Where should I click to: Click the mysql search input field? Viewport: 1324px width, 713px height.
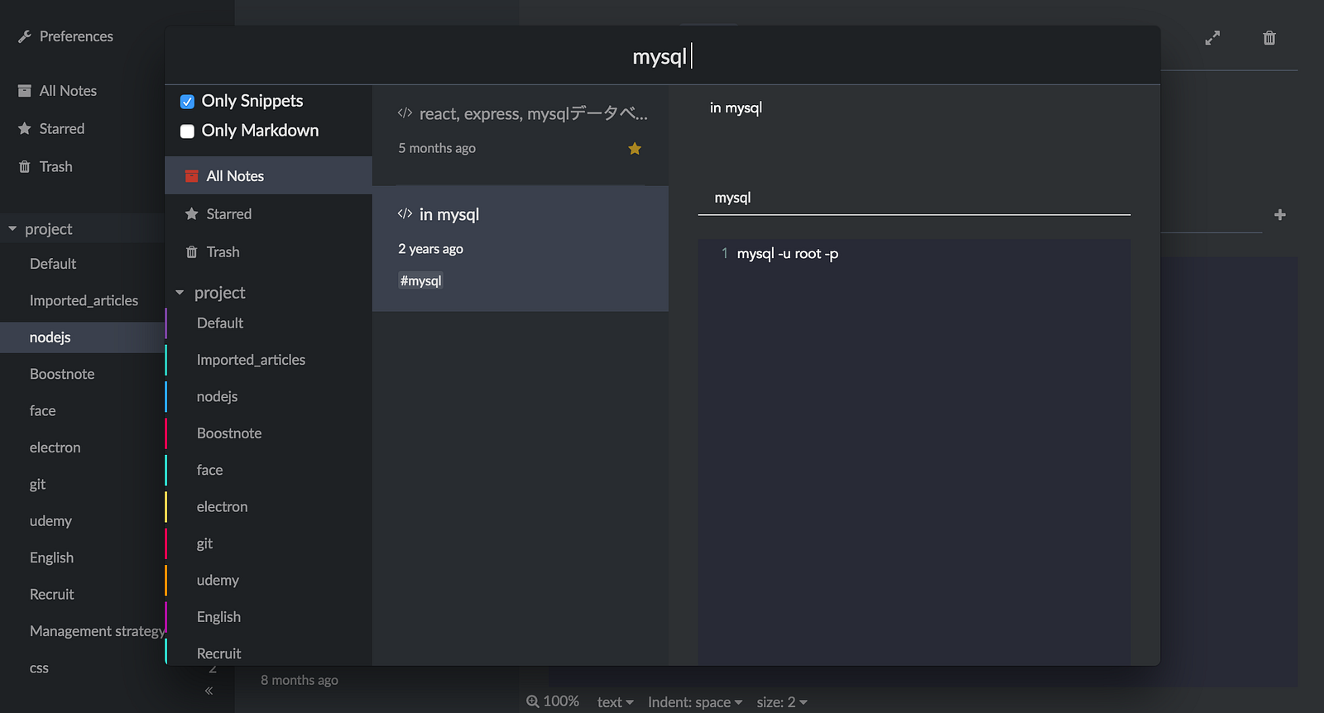coord(661,56)
